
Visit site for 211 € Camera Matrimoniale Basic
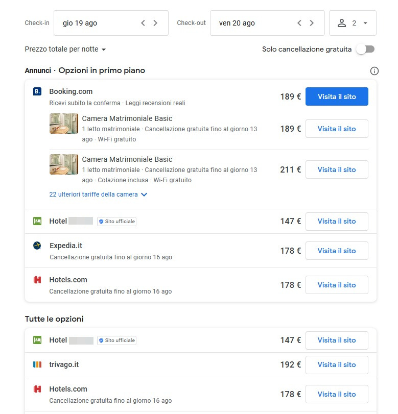pos(337,169)
